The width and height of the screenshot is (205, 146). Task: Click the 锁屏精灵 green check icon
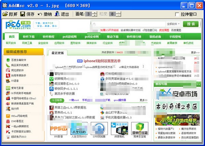[51, 79]
